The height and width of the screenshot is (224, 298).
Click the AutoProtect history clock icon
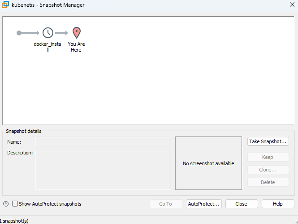(6, 204)
